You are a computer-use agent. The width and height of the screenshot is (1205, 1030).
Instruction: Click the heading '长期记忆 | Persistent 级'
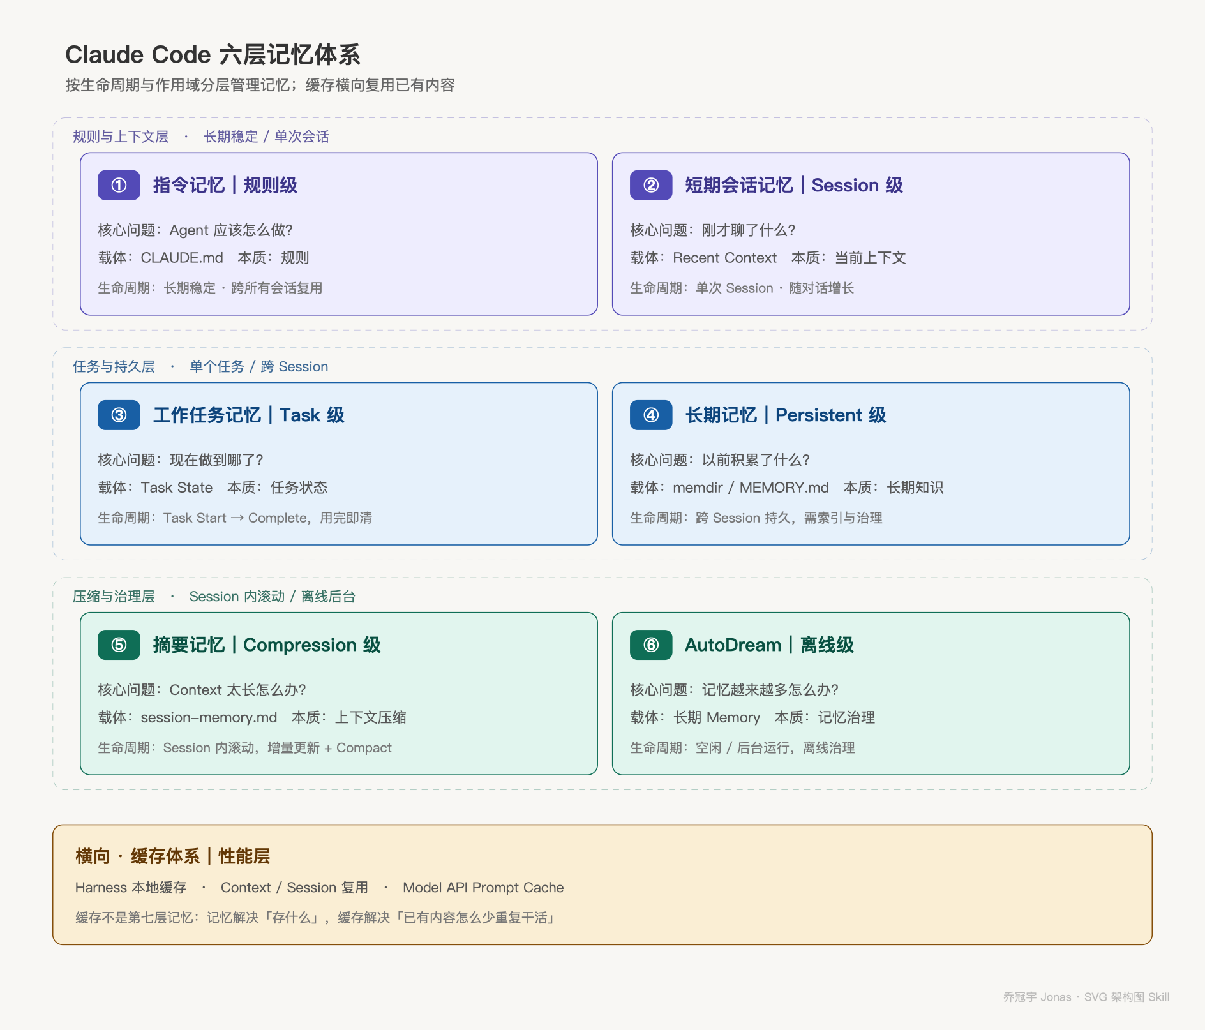point(786,415)
